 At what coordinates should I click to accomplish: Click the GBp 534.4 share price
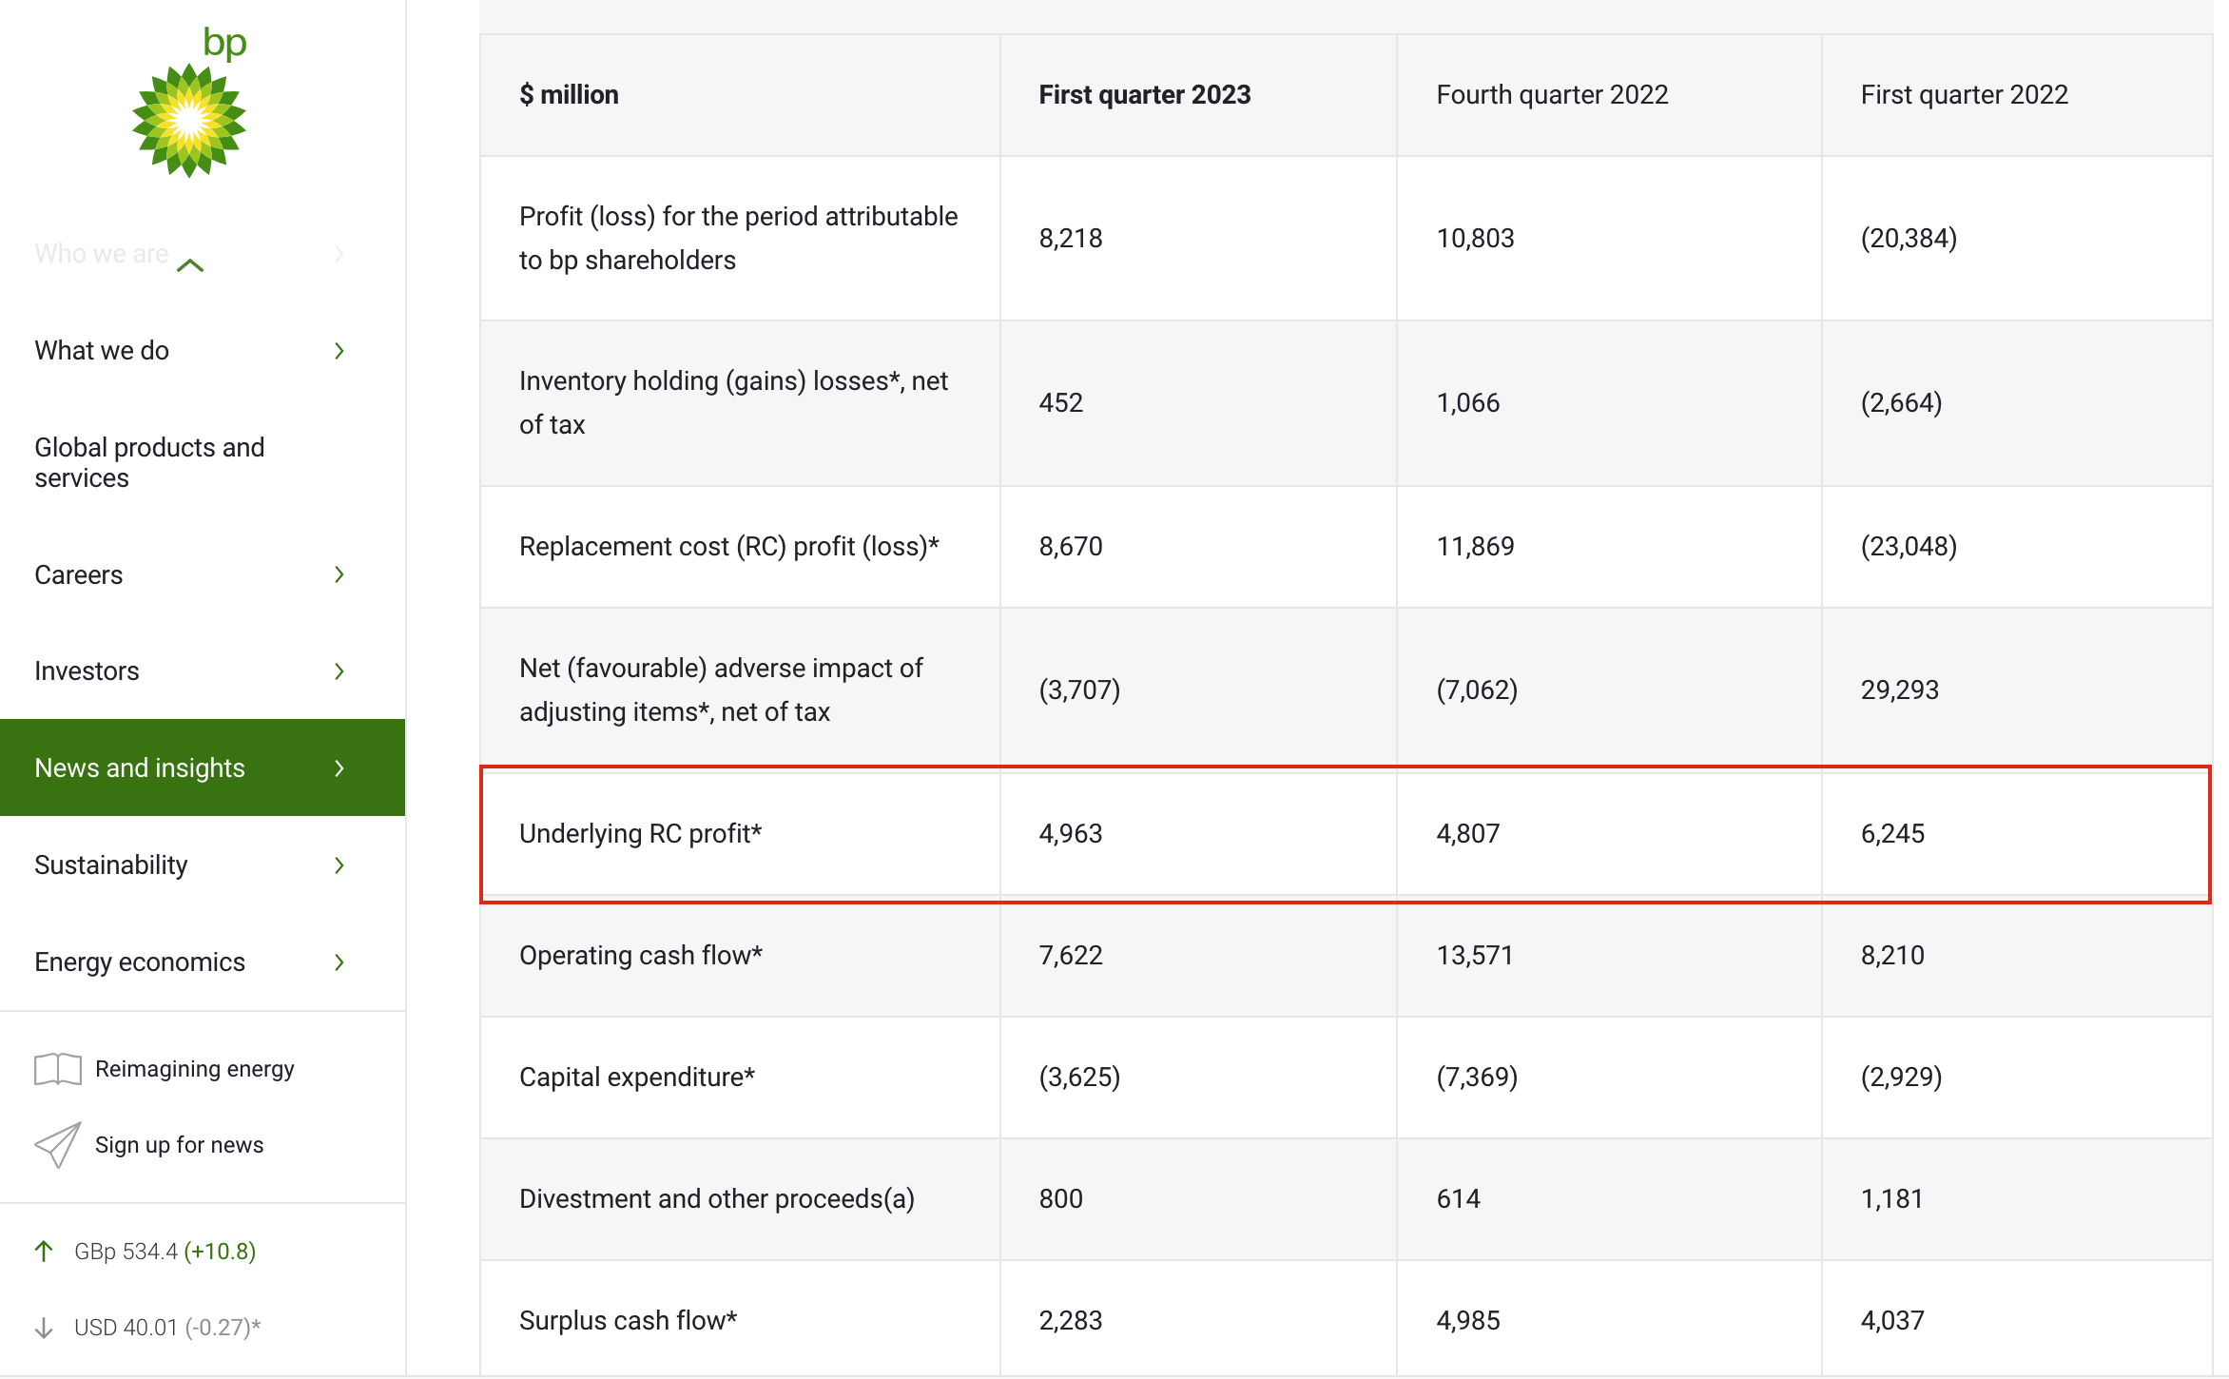pyautogui.click(x=126, y=1252)
